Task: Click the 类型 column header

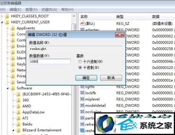Action: [133, 17]
